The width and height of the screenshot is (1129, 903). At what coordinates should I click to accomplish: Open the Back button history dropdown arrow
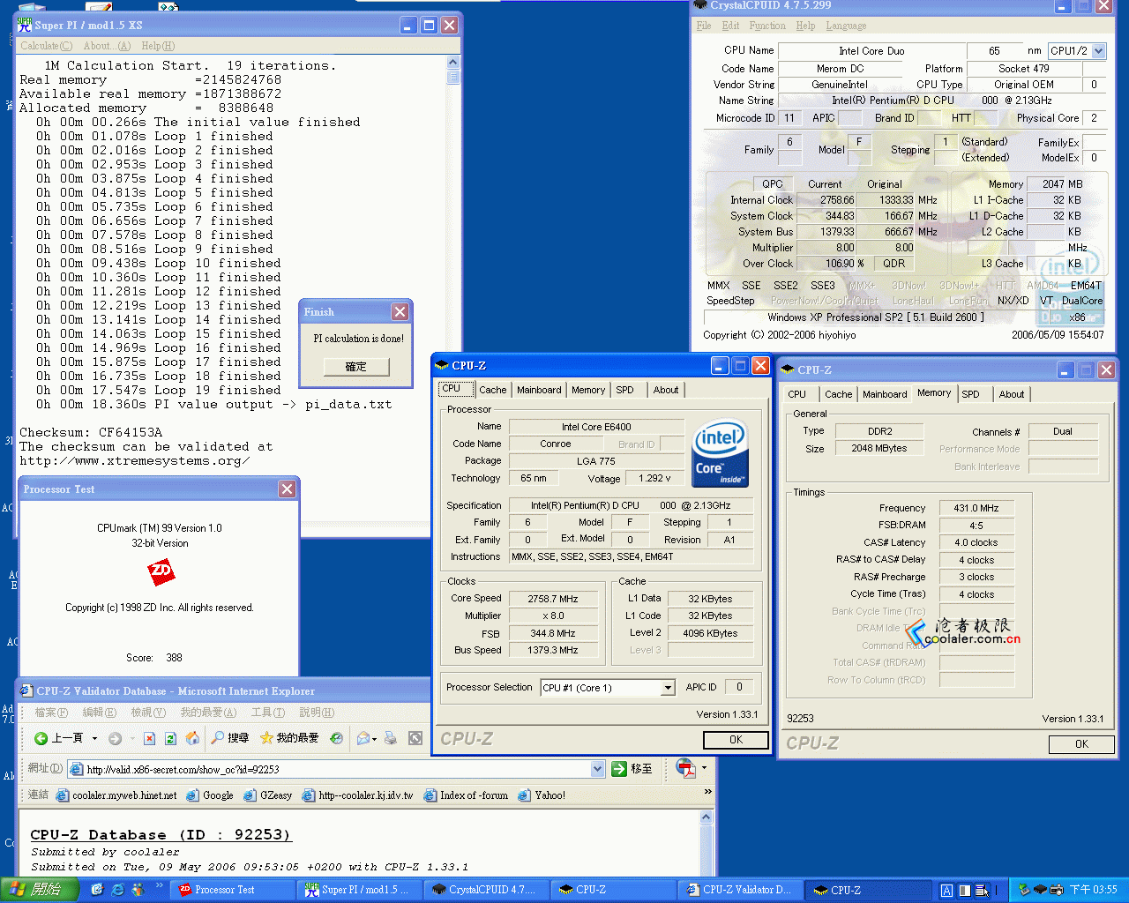[x=94, y=739]
